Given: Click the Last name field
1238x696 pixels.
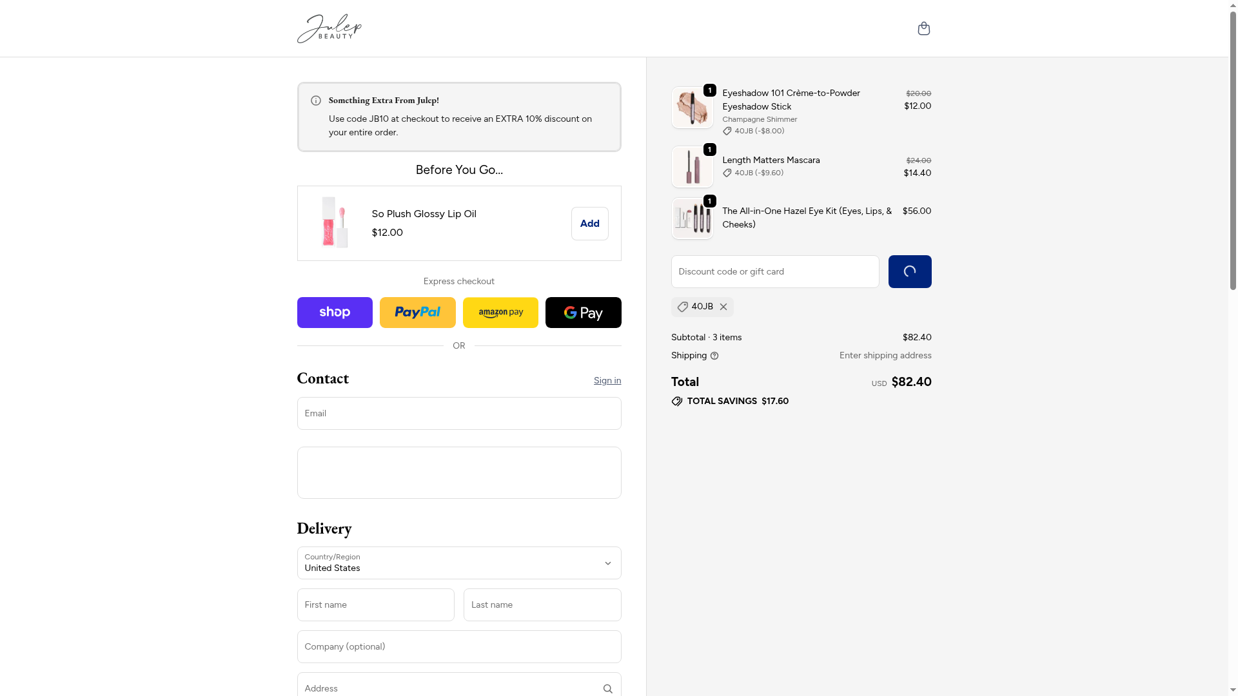Looking at the screenshot, I should tap(542, 605).
